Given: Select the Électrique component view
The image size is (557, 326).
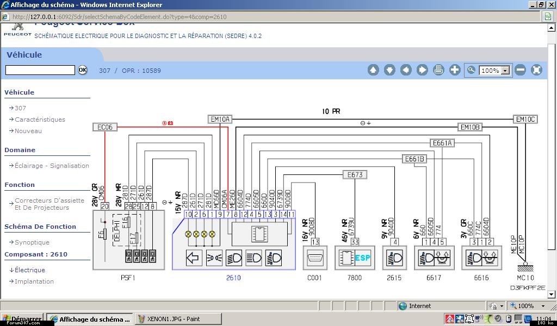Looking at the screenshot, I should [30, 270].
